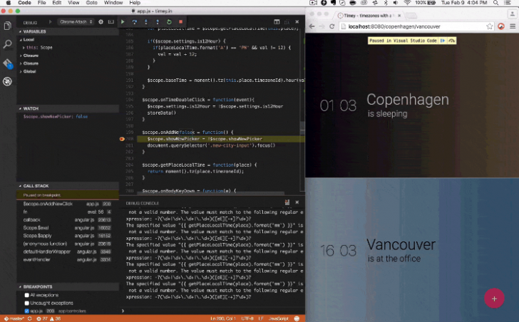The width and height of the screenshot is (519, 322).
Task: Disable the app.js 200 breakpoint checkbox
Action: pos(27,311)
